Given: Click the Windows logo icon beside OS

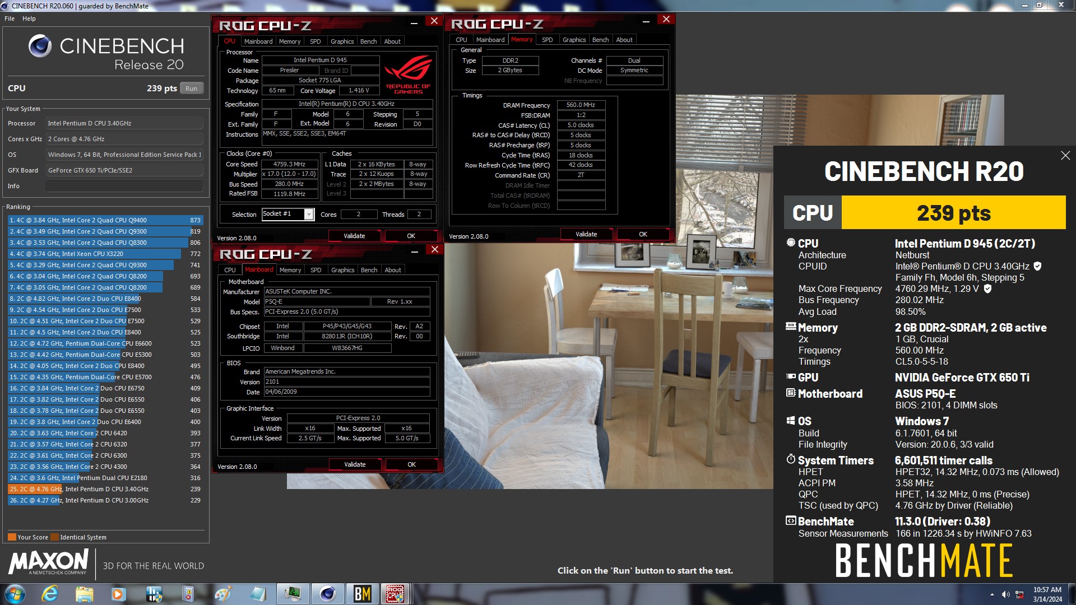Looking at the screenshot, I should tap(791, 420).
